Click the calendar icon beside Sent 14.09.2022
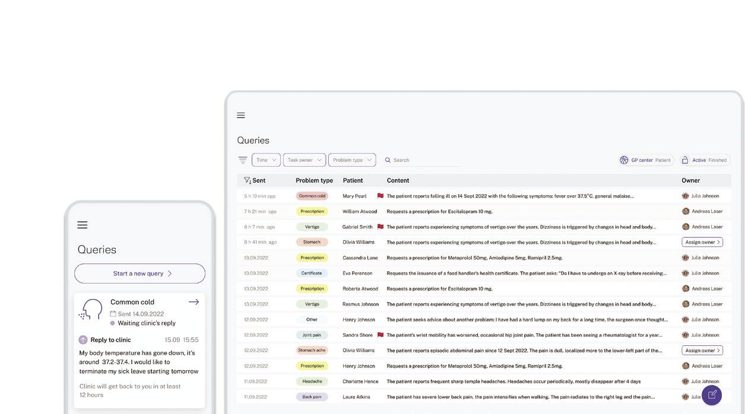The image size is (745, 414). [113, 314]
